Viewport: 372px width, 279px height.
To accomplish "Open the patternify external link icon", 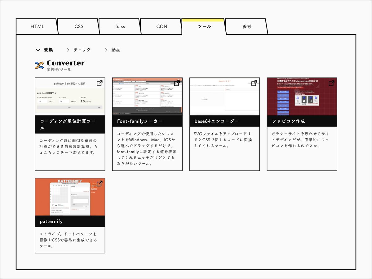I will 100,183.
